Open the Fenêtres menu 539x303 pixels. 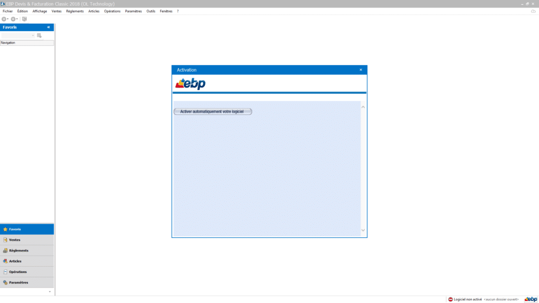tap(166, 12)
